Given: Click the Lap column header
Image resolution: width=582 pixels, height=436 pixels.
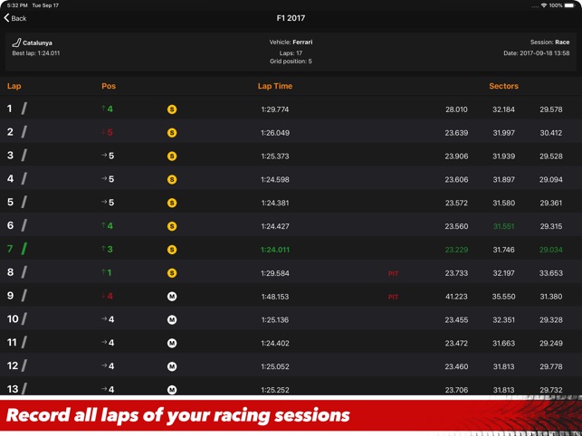Looking at the screenshot, I should [x=14, y=86].
